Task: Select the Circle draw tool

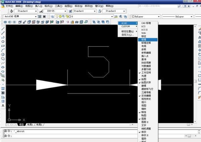Action: pos(3,54)
